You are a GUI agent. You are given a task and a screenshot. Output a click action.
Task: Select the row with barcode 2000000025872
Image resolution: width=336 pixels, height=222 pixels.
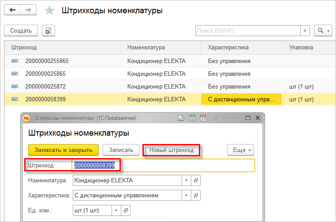(x=46, y=86)
